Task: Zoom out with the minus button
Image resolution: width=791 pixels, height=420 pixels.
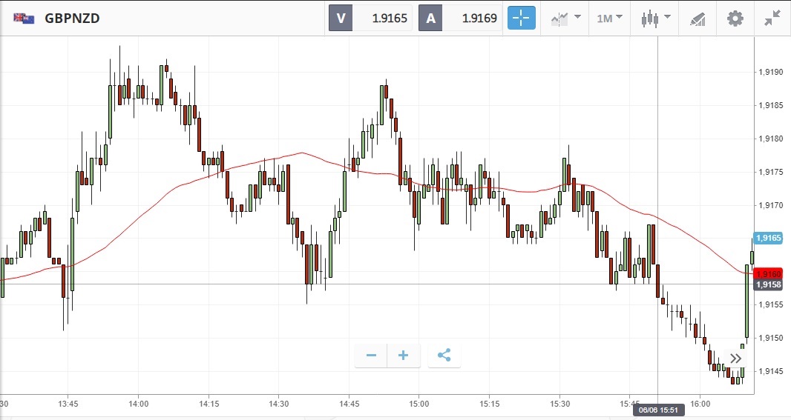Action: click(x=371, y=356)
